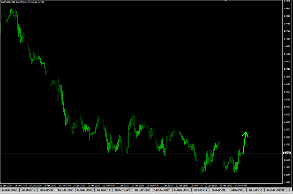Click the 23 Jan 23:30 time label
293x194 pixels.
(x=226, y=186)
